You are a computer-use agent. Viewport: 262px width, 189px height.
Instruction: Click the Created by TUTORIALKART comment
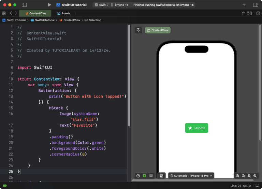click(64, 50)
